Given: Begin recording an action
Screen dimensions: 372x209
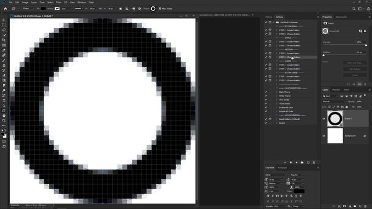Looking at the screenshot, I should pos(291,163).
